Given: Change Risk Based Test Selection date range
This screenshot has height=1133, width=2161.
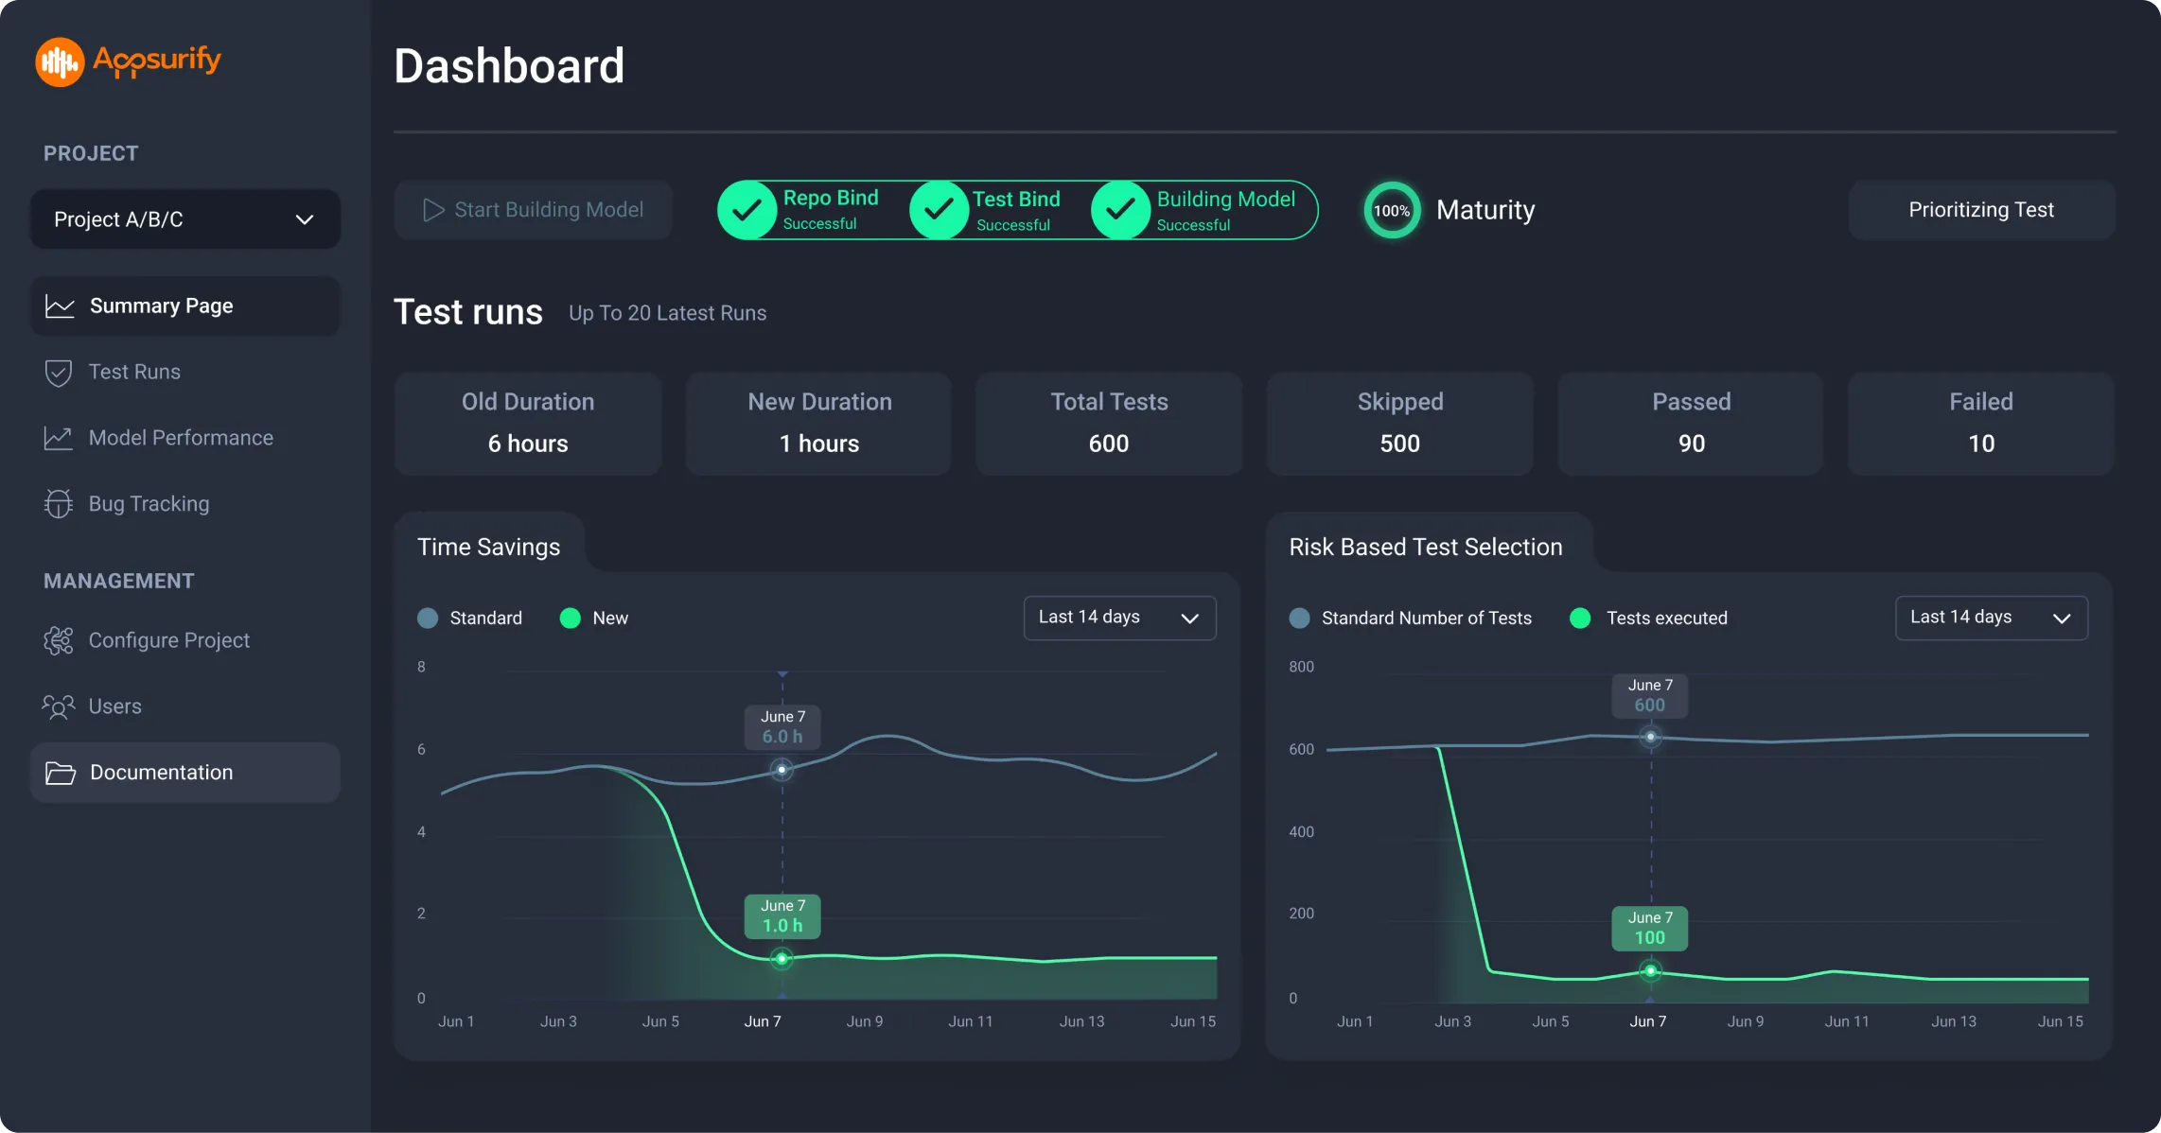Looking at the screenshot, I should (1991, 617).
